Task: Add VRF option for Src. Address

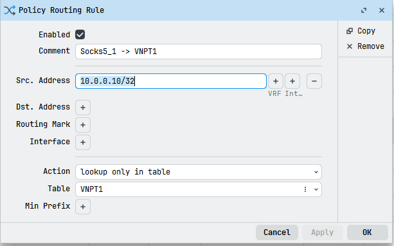Action: 276,81
